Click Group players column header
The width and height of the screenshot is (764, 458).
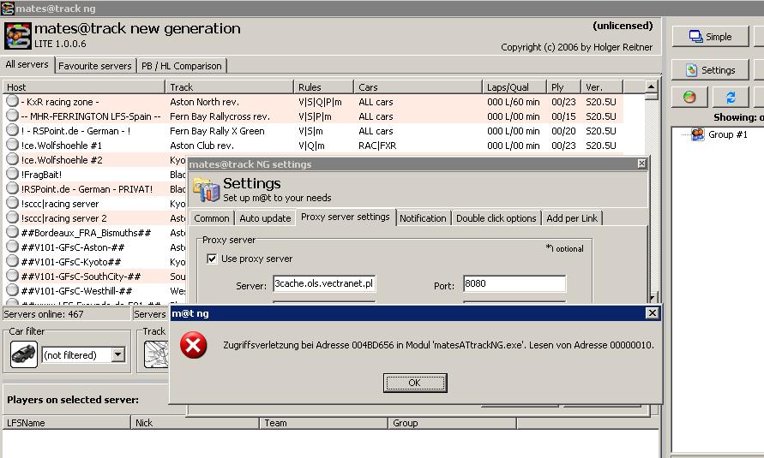[452, 423]
